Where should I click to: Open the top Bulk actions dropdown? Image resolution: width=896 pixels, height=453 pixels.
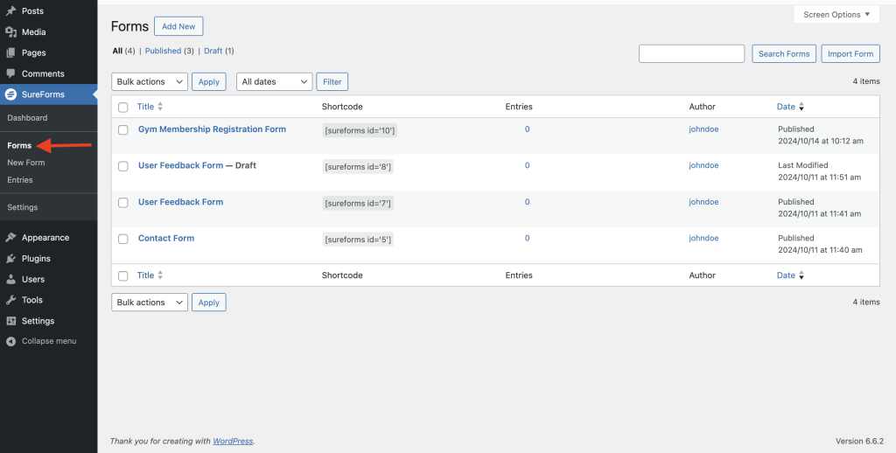pos(150,81)
